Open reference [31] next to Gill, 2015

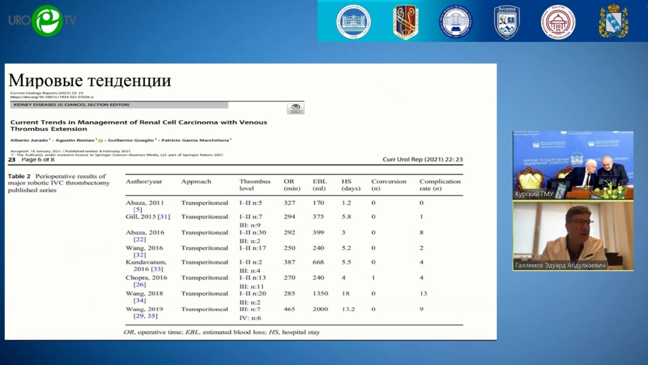point(164,217)
